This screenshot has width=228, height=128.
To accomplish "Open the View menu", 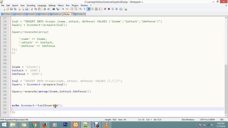I will pos(22,5).
